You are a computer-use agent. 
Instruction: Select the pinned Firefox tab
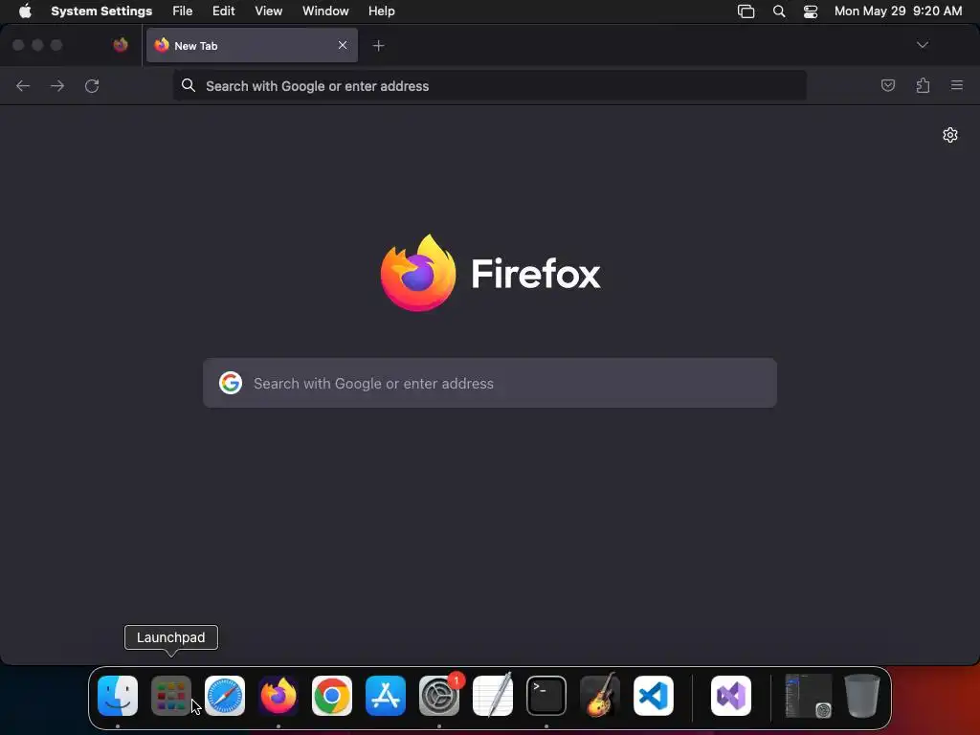pyautogui.click(x=121, y=45)
